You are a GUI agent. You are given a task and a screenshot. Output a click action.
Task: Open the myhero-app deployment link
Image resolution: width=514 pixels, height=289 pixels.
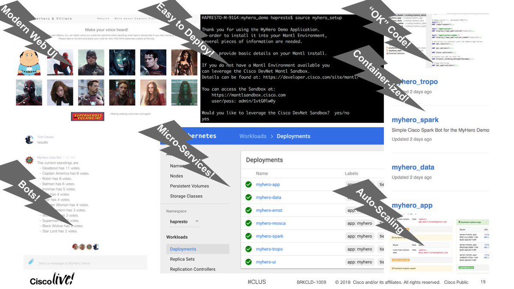point(268,185)
